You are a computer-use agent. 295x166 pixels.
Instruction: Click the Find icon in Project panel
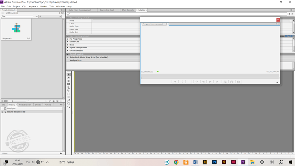pyautogui.click(x=50, y=101)
